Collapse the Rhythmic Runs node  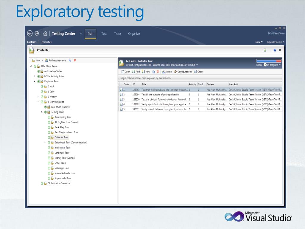click(x=35, y=81)
